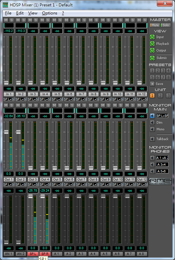
Task: Open the Options menu
Action: click(49, 13)
